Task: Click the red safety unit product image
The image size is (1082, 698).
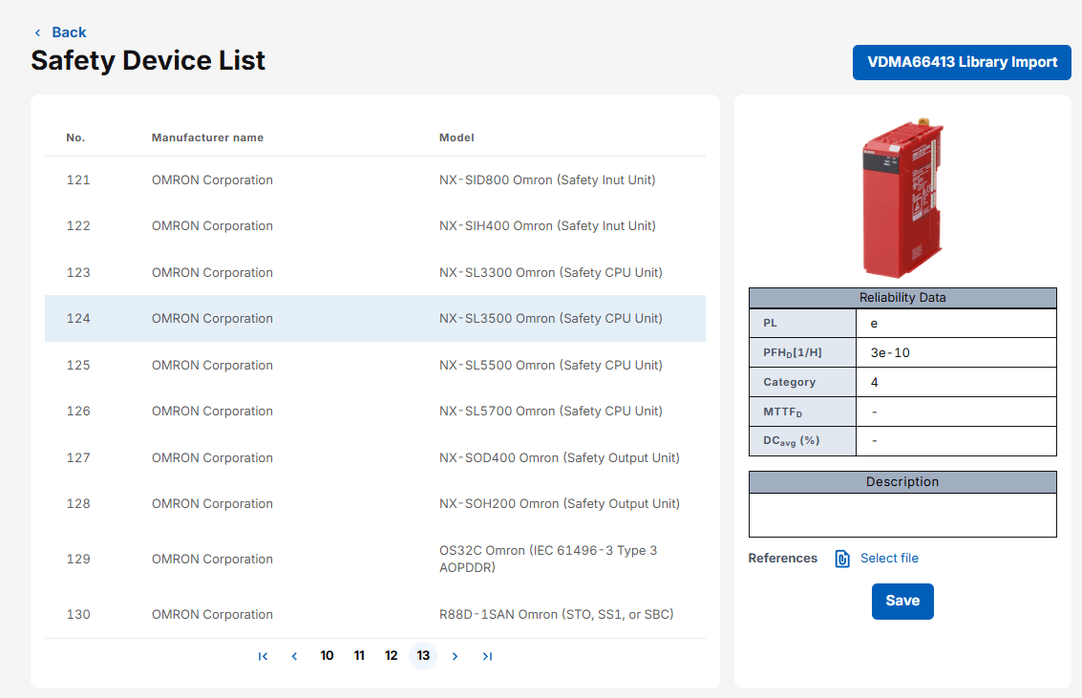Action: coord(902,198)
